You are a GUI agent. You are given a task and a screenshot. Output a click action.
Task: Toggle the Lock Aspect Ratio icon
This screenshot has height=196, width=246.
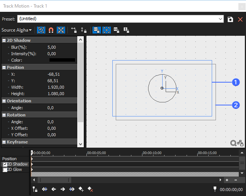pyautogui.click(x=97, y=30)
